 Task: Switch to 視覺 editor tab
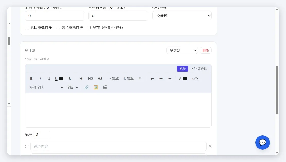click(182, 69)
